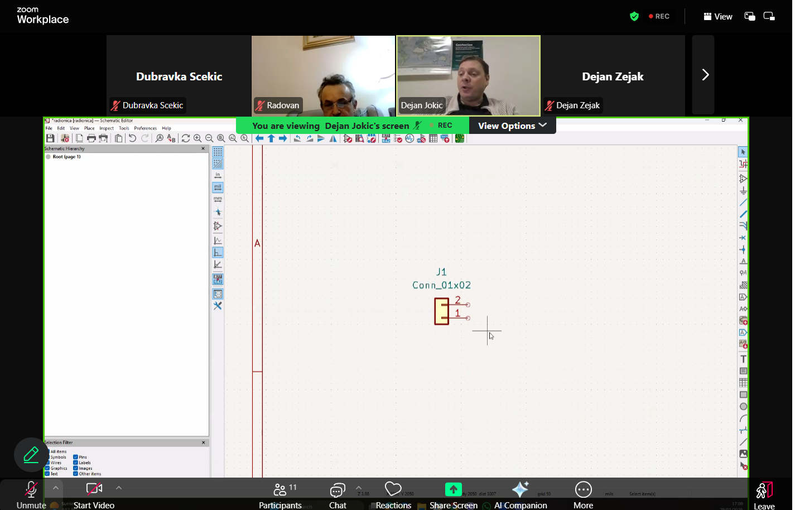
Task: Open the audio options arrow beside Unmute
Action: [56, 488]
